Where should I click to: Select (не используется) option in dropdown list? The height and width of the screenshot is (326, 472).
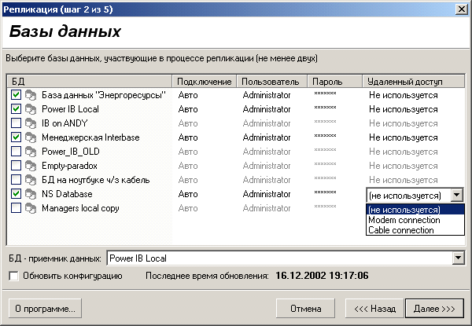pyautogui.click(x=415, y=210)
